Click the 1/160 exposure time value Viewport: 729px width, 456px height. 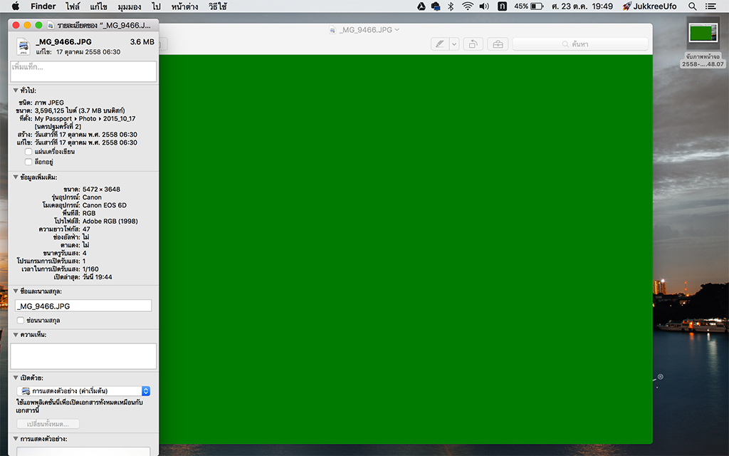coord(90,269)
